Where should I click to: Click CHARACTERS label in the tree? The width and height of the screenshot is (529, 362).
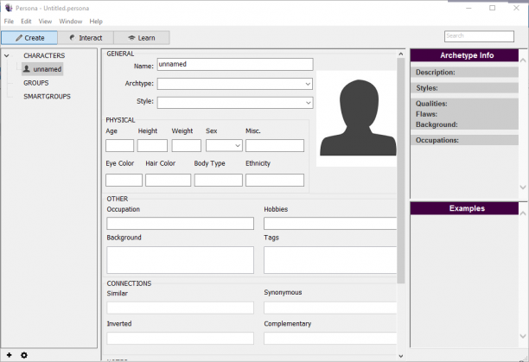tap(44, 55)
